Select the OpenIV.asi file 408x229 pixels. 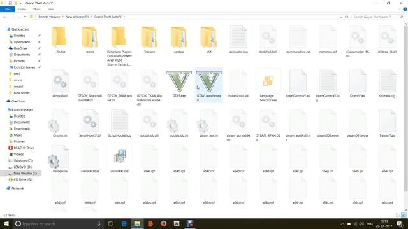pyautogui.click(x=358, y=81)
